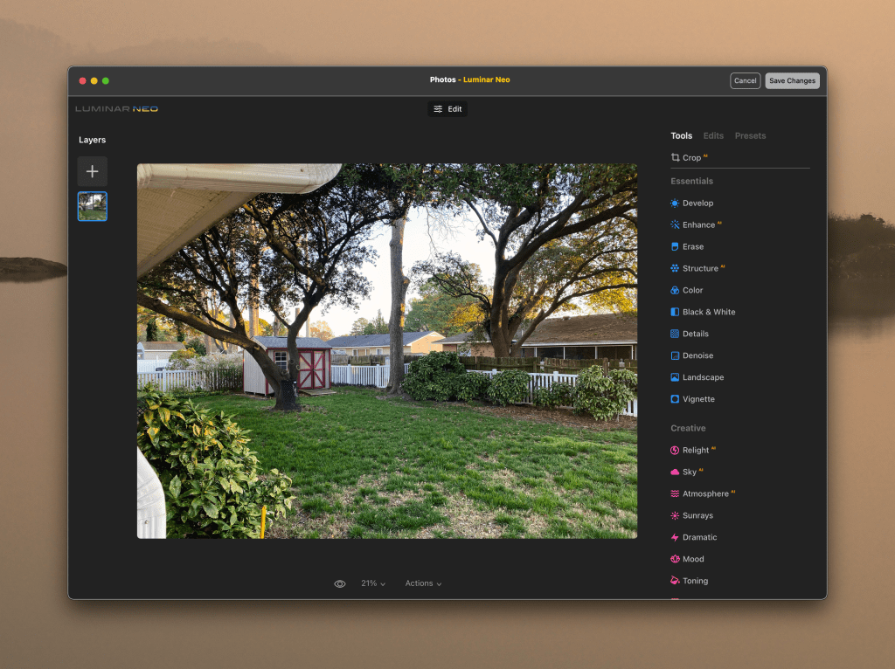Image resolution: width=895 pixels, height=669 pixels.
Task: Select the Vignette tool
Action: coord(698,400)
